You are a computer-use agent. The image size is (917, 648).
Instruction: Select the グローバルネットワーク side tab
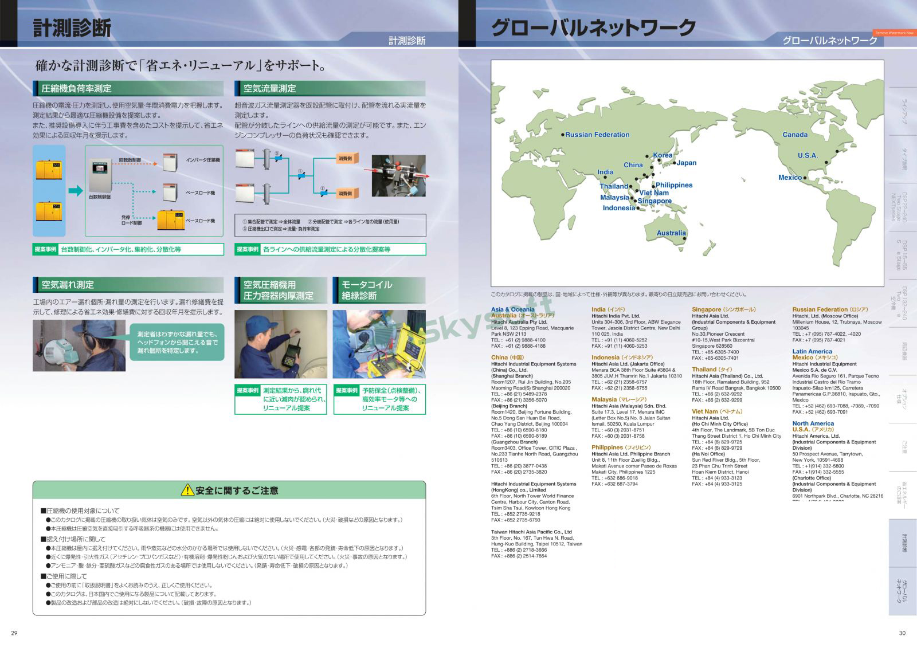[903, 591]
